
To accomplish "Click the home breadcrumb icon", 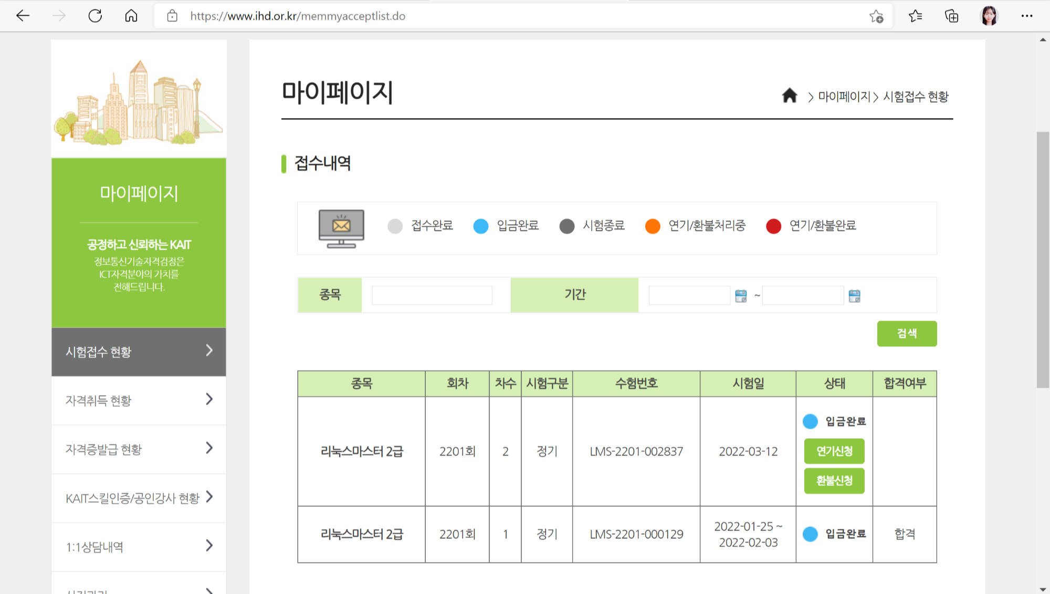I will tap(789, 96).
